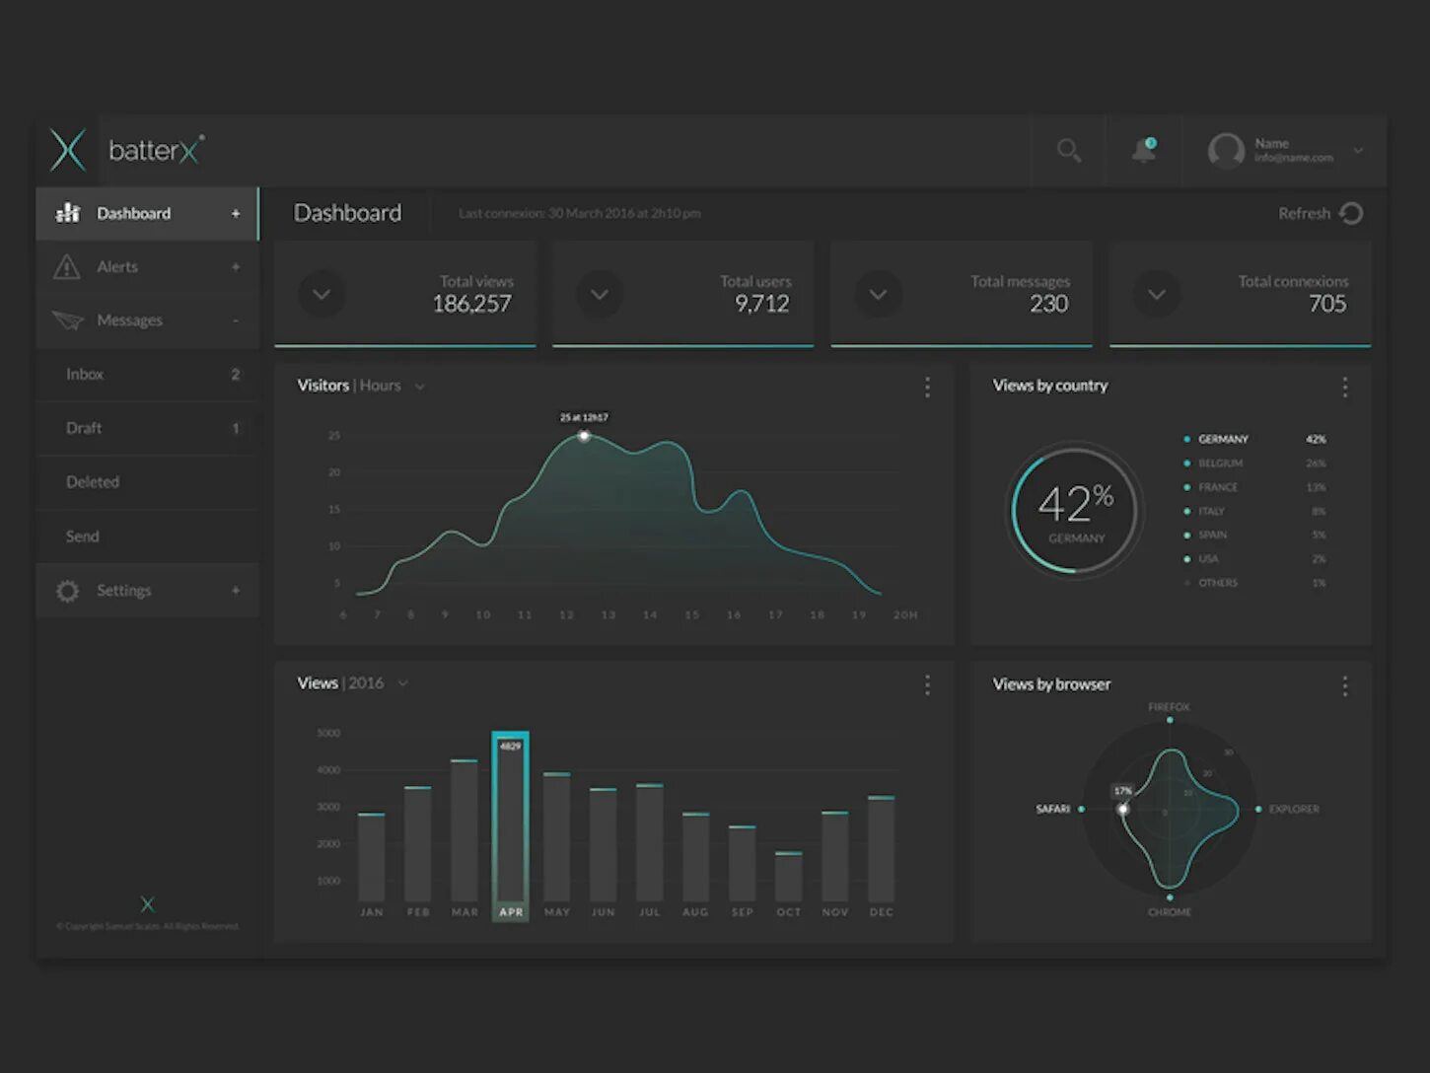Open the user account dropdown chevron
Screen dimensions: 1430x1073
click(x=1358, y=151)
